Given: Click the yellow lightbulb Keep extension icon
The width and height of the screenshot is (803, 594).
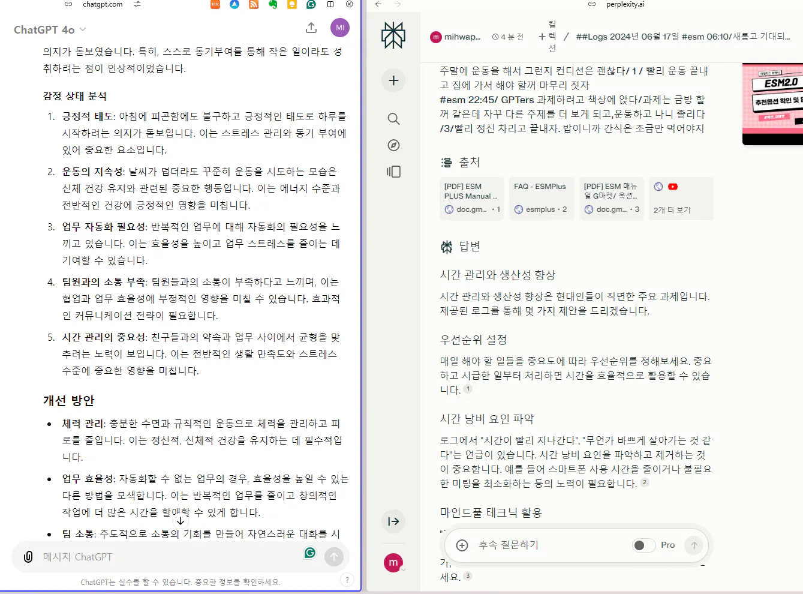Looking at the screenshot, I should pyautogui.click(x=292, y=4).
